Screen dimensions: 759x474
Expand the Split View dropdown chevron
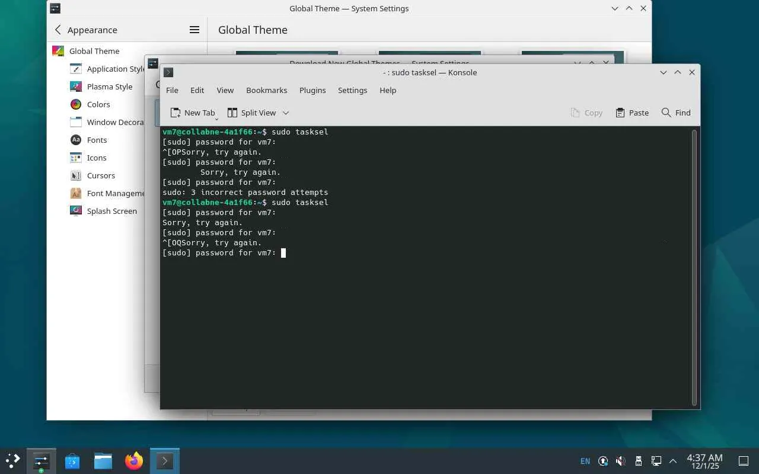coord(286,113)
